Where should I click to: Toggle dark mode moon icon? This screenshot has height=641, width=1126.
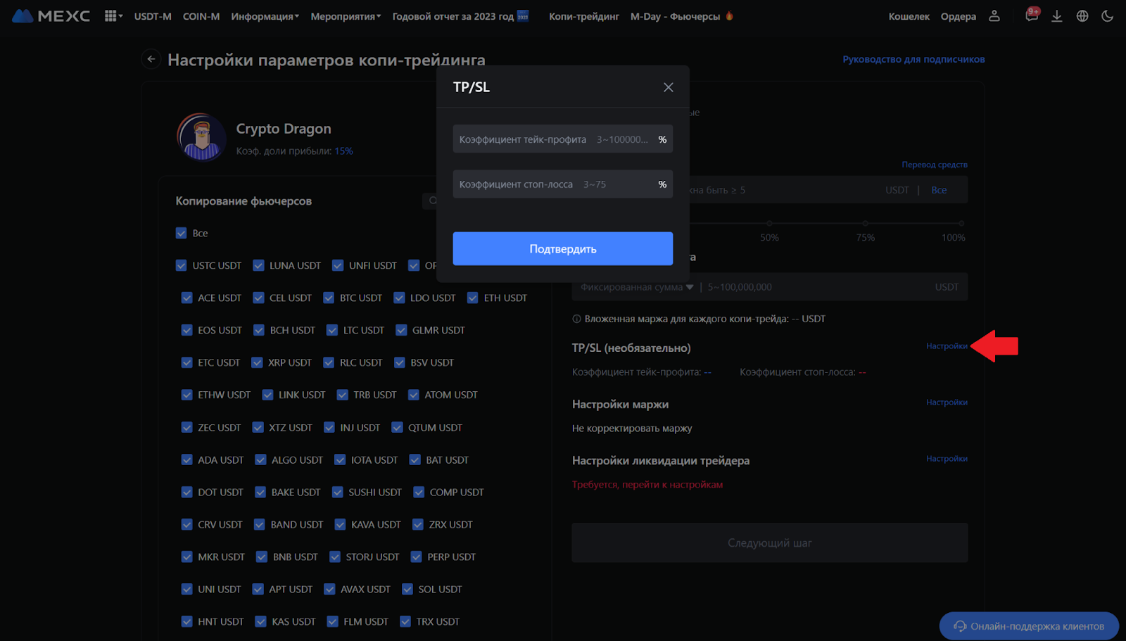[1107, 15]
